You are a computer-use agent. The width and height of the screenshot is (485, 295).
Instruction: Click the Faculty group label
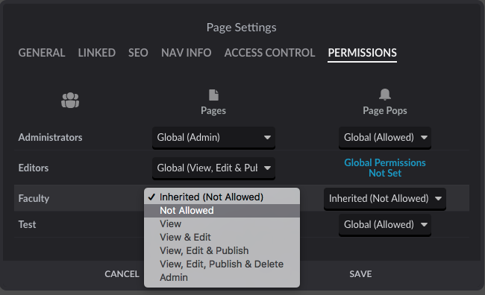(x=34, y=198)
